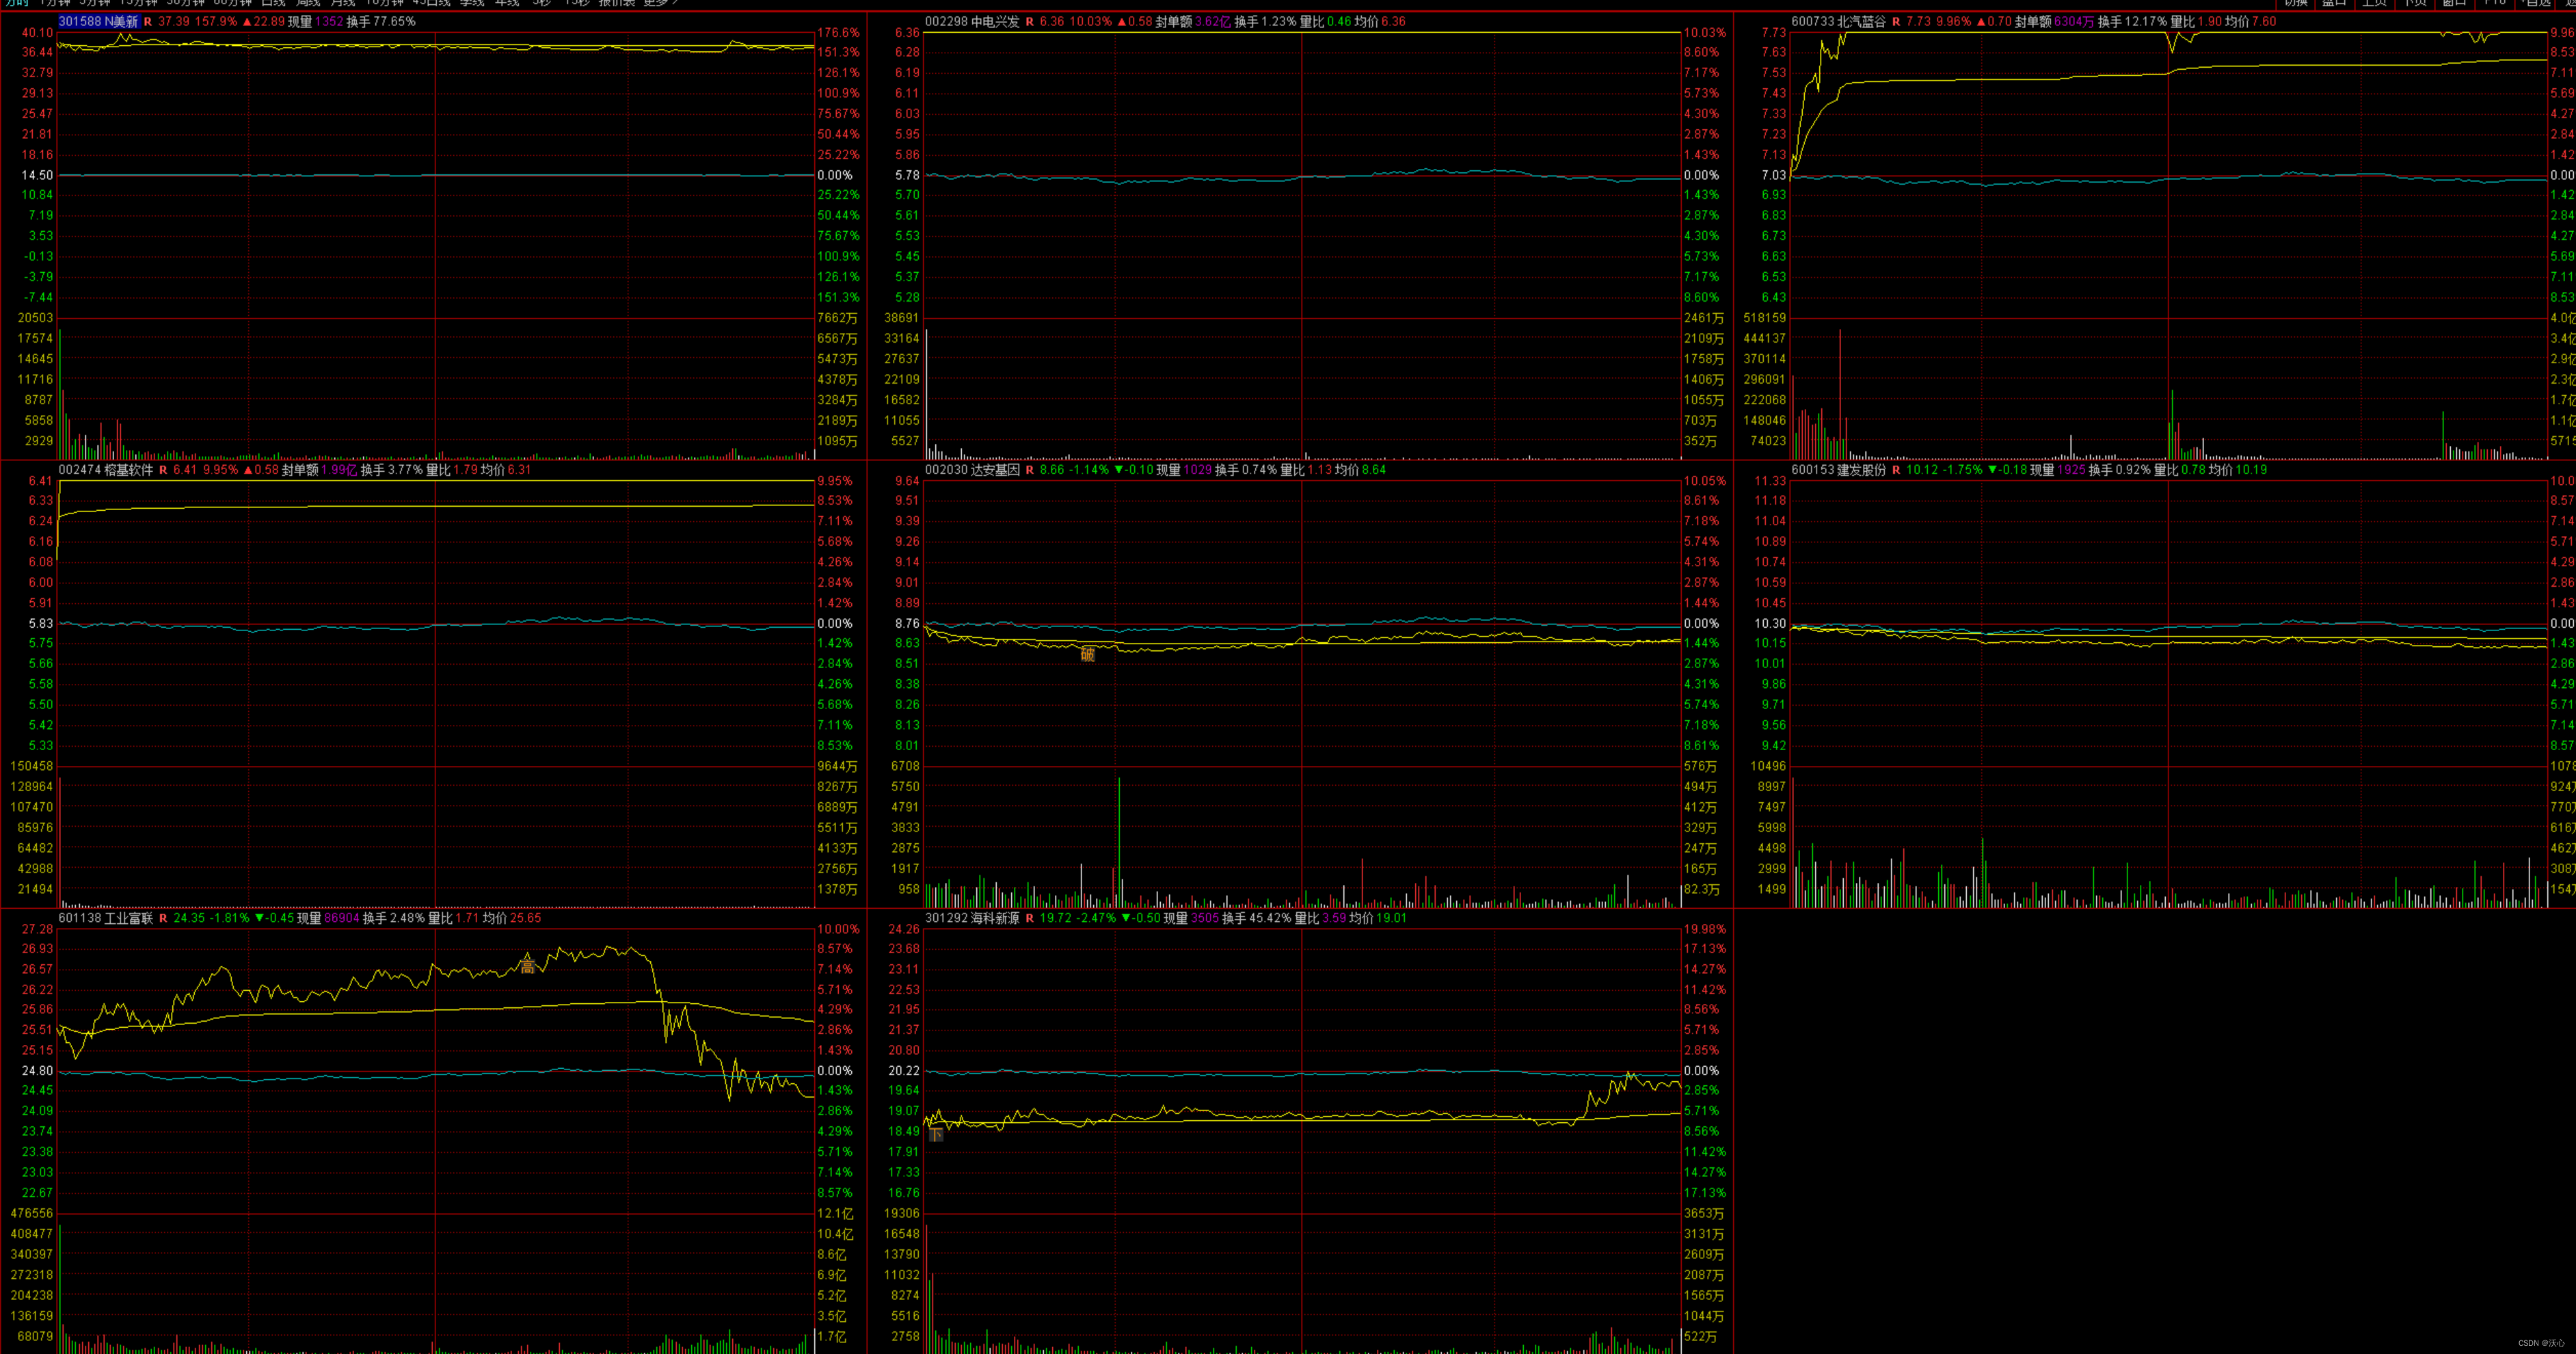The width and height of the screenshot is (2576, 1354).
Task: Click 12.1亿 volume label on 工业富联 chart
Action: (x=835, y=1214)
